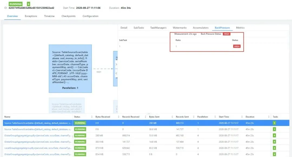Open the Configuration tab

coord(91,16)
